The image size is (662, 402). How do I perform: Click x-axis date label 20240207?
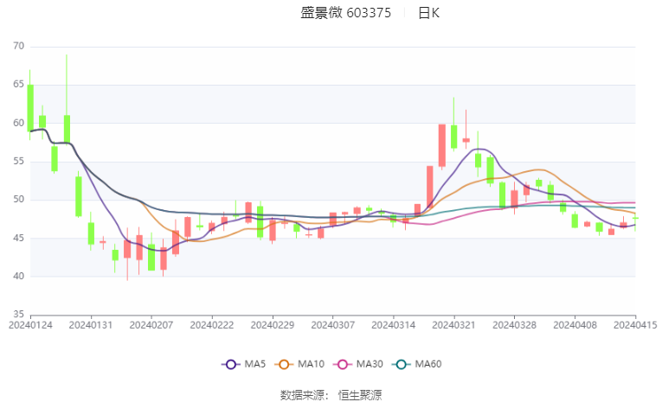(151, 325)
